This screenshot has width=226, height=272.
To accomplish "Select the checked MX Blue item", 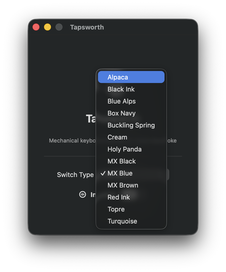I will pos(131,173).
